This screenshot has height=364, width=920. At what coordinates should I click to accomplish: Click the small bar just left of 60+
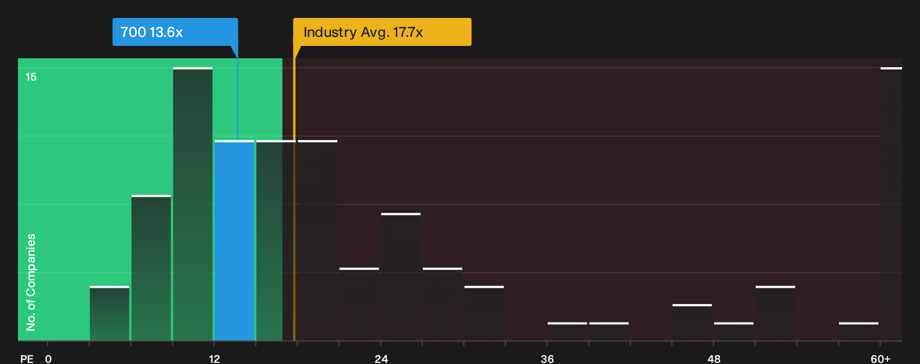click(859, 332)
